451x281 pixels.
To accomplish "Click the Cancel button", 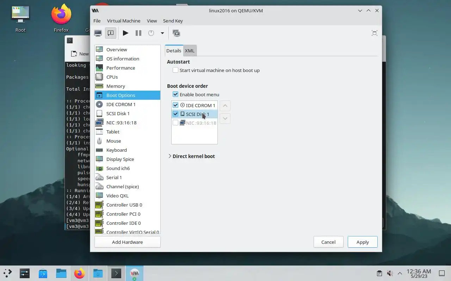I will point(328,242).
